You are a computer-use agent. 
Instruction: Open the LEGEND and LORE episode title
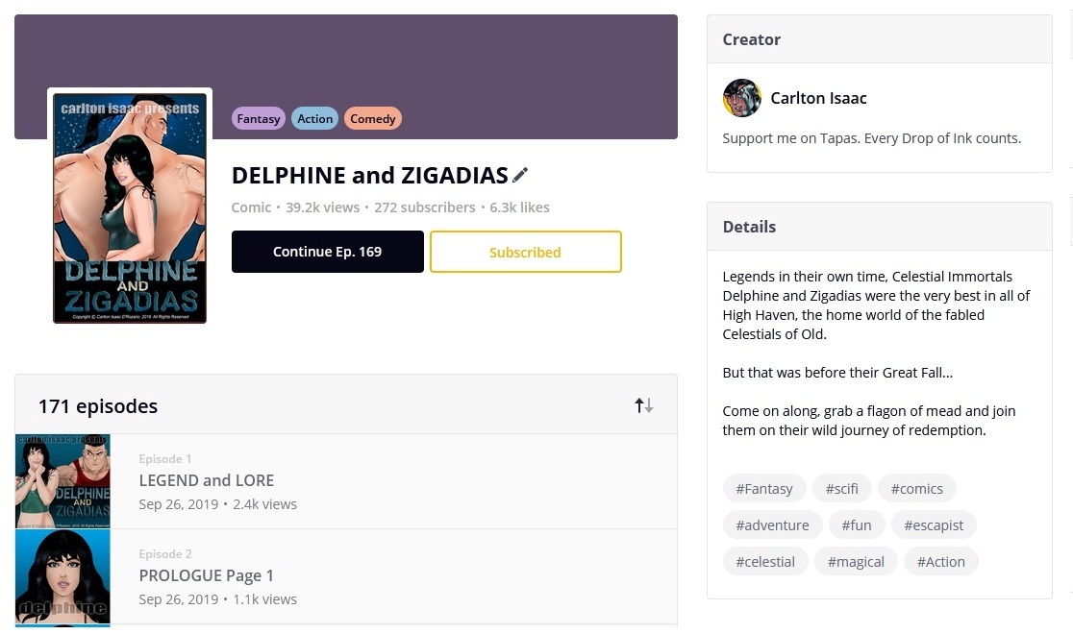pos(207,480)
